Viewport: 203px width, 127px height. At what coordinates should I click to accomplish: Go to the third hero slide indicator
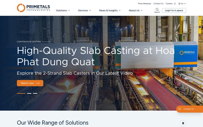click(x=35, y=93)
